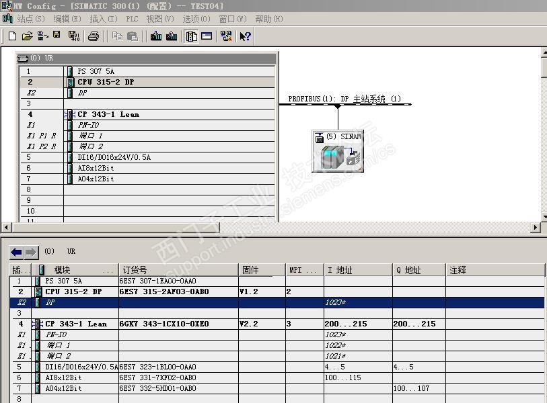
Task: Click the vertical scrollbar up arrow
Action: pos(544,52)
